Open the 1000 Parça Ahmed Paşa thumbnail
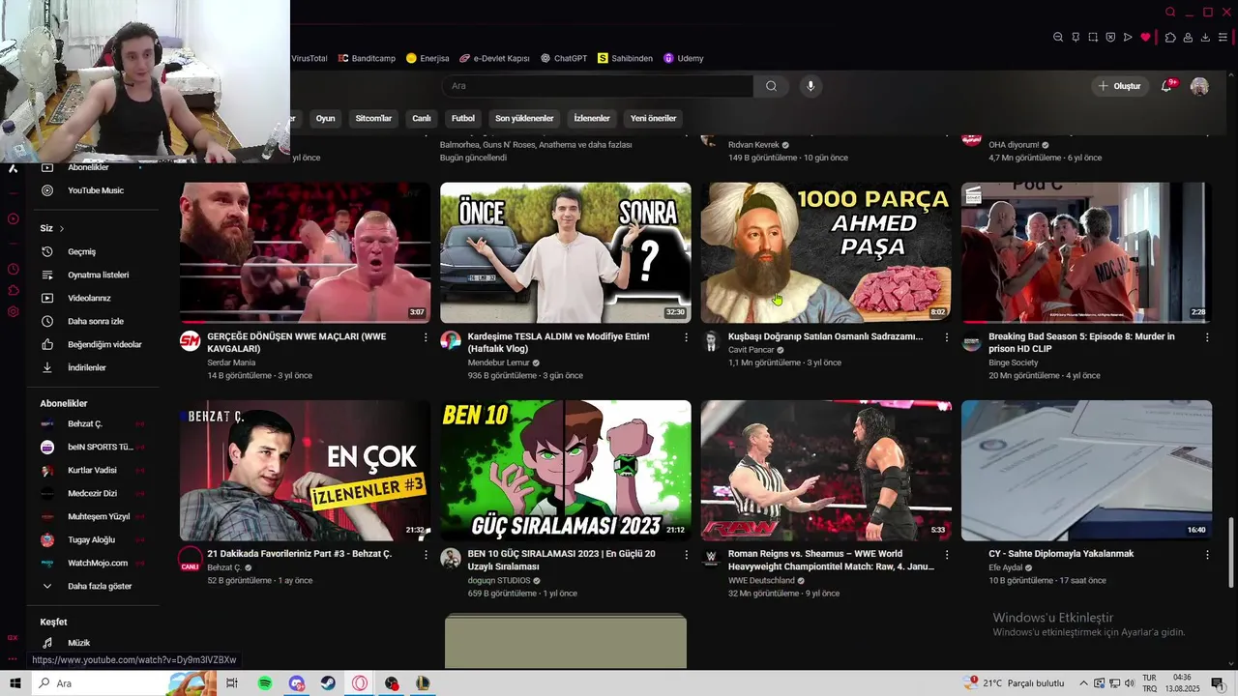Viewport: 1238px width, 696px height. pyautogui.click(x=826, y=252)
